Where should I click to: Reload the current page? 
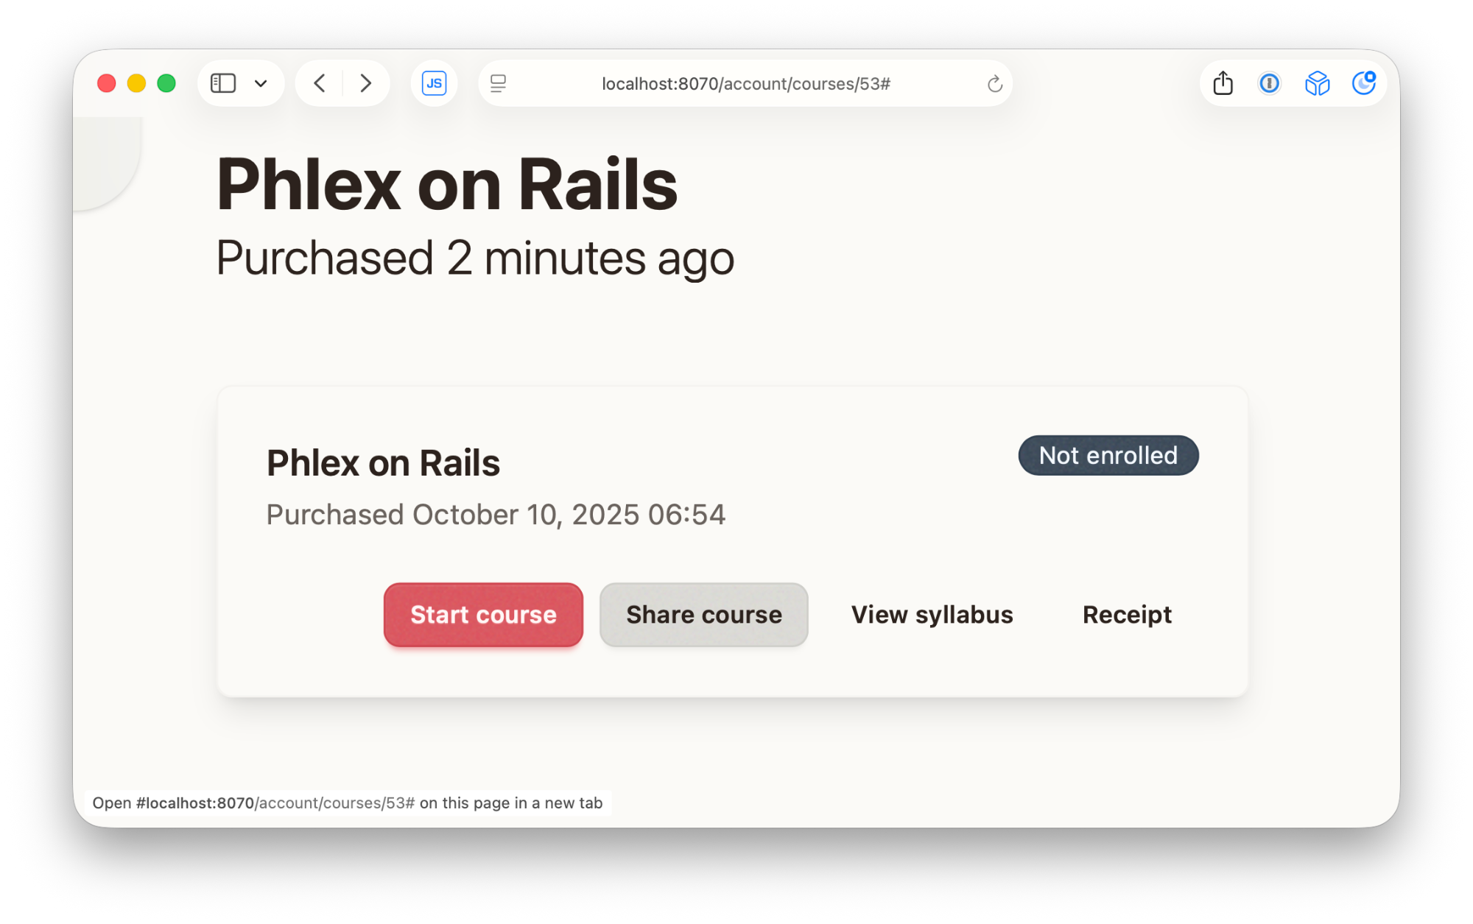coord(994,84)
